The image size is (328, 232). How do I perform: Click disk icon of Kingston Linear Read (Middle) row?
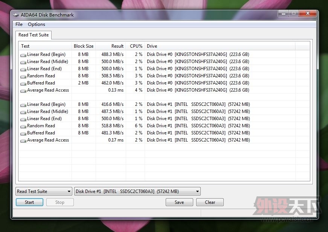(23, 62)
